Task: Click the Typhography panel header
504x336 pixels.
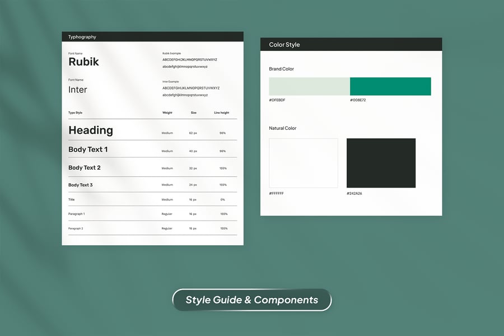Action: (x=152, y=37)
